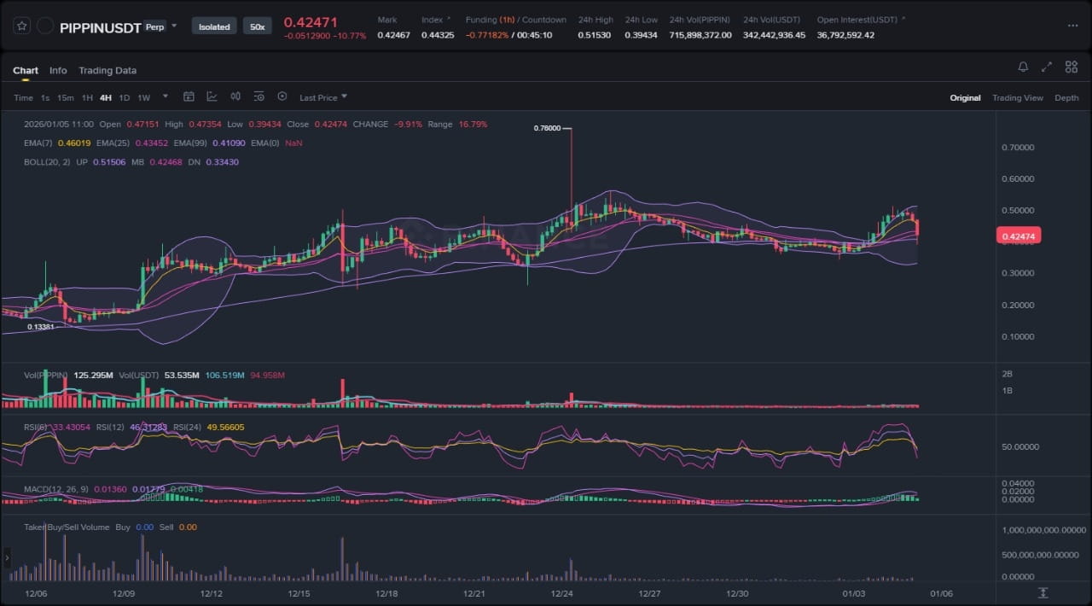Click the 50x leverage button

coord(257,26)
